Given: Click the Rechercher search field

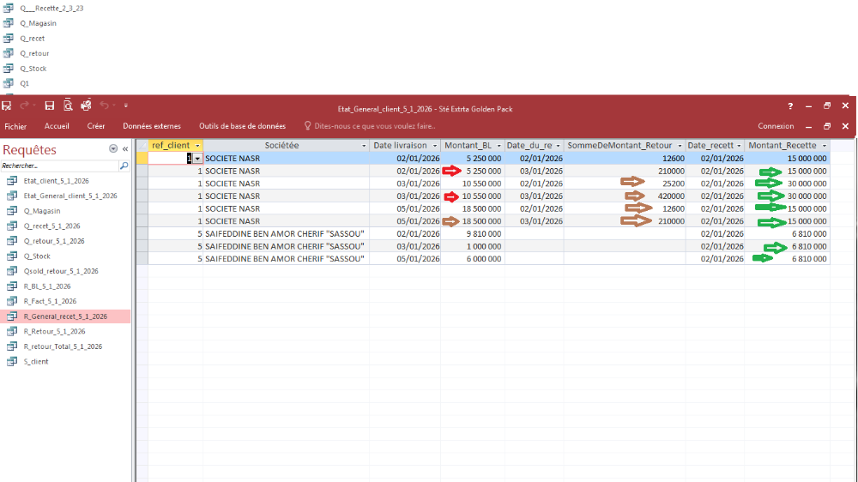Looking at the screenshot, I should click(x=58, y=166).
